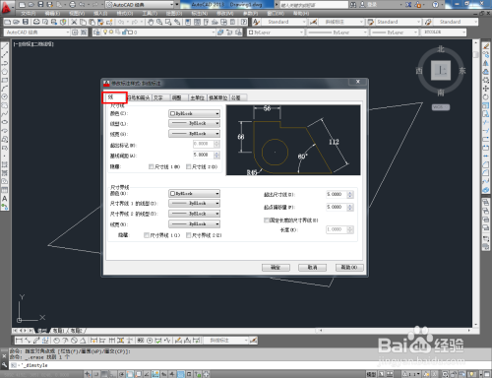Screen dimensions: 492x378
Task: Switch to the 主单位 tab
Action: (x=198, y=97)
